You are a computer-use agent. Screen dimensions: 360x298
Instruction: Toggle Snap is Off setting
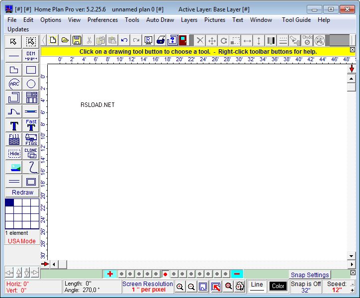coord(306,287)
